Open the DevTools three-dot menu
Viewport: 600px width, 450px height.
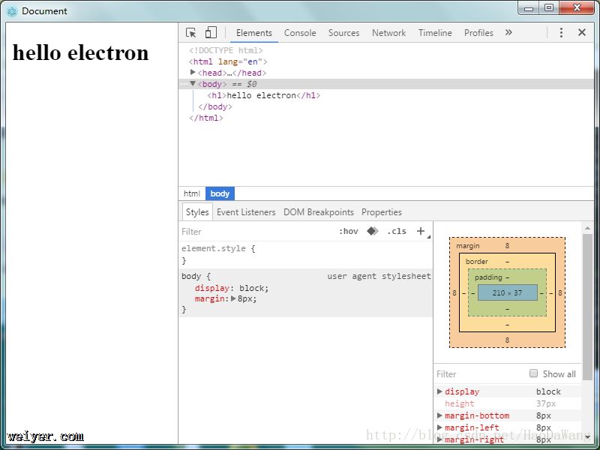pos(561,32)
